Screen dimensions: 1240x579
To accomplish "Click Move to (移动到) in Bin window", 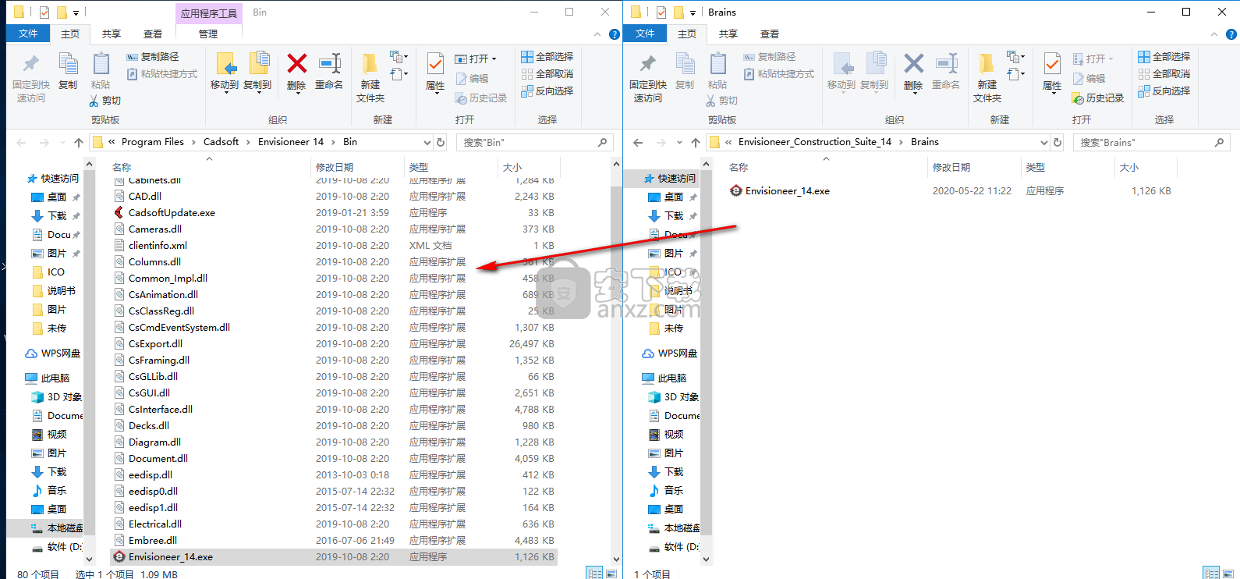I will (x=225, y=73).
